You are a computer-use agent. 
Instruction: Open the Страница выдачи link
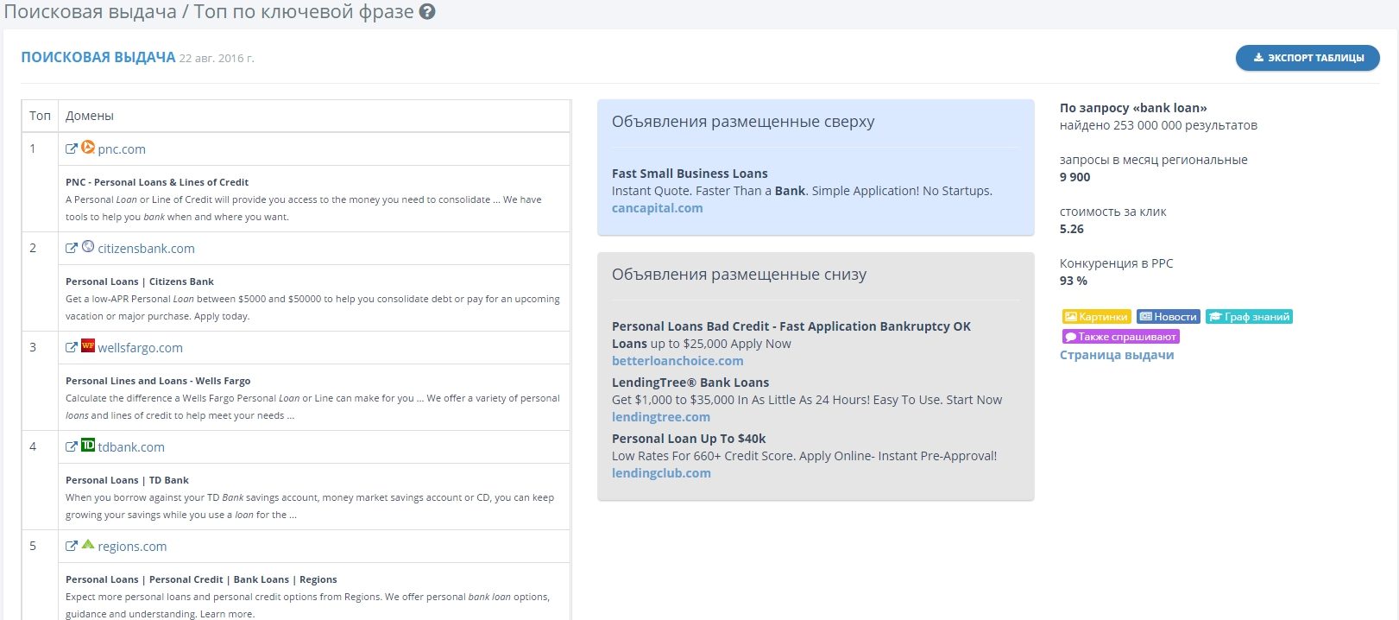point(1116,355)
